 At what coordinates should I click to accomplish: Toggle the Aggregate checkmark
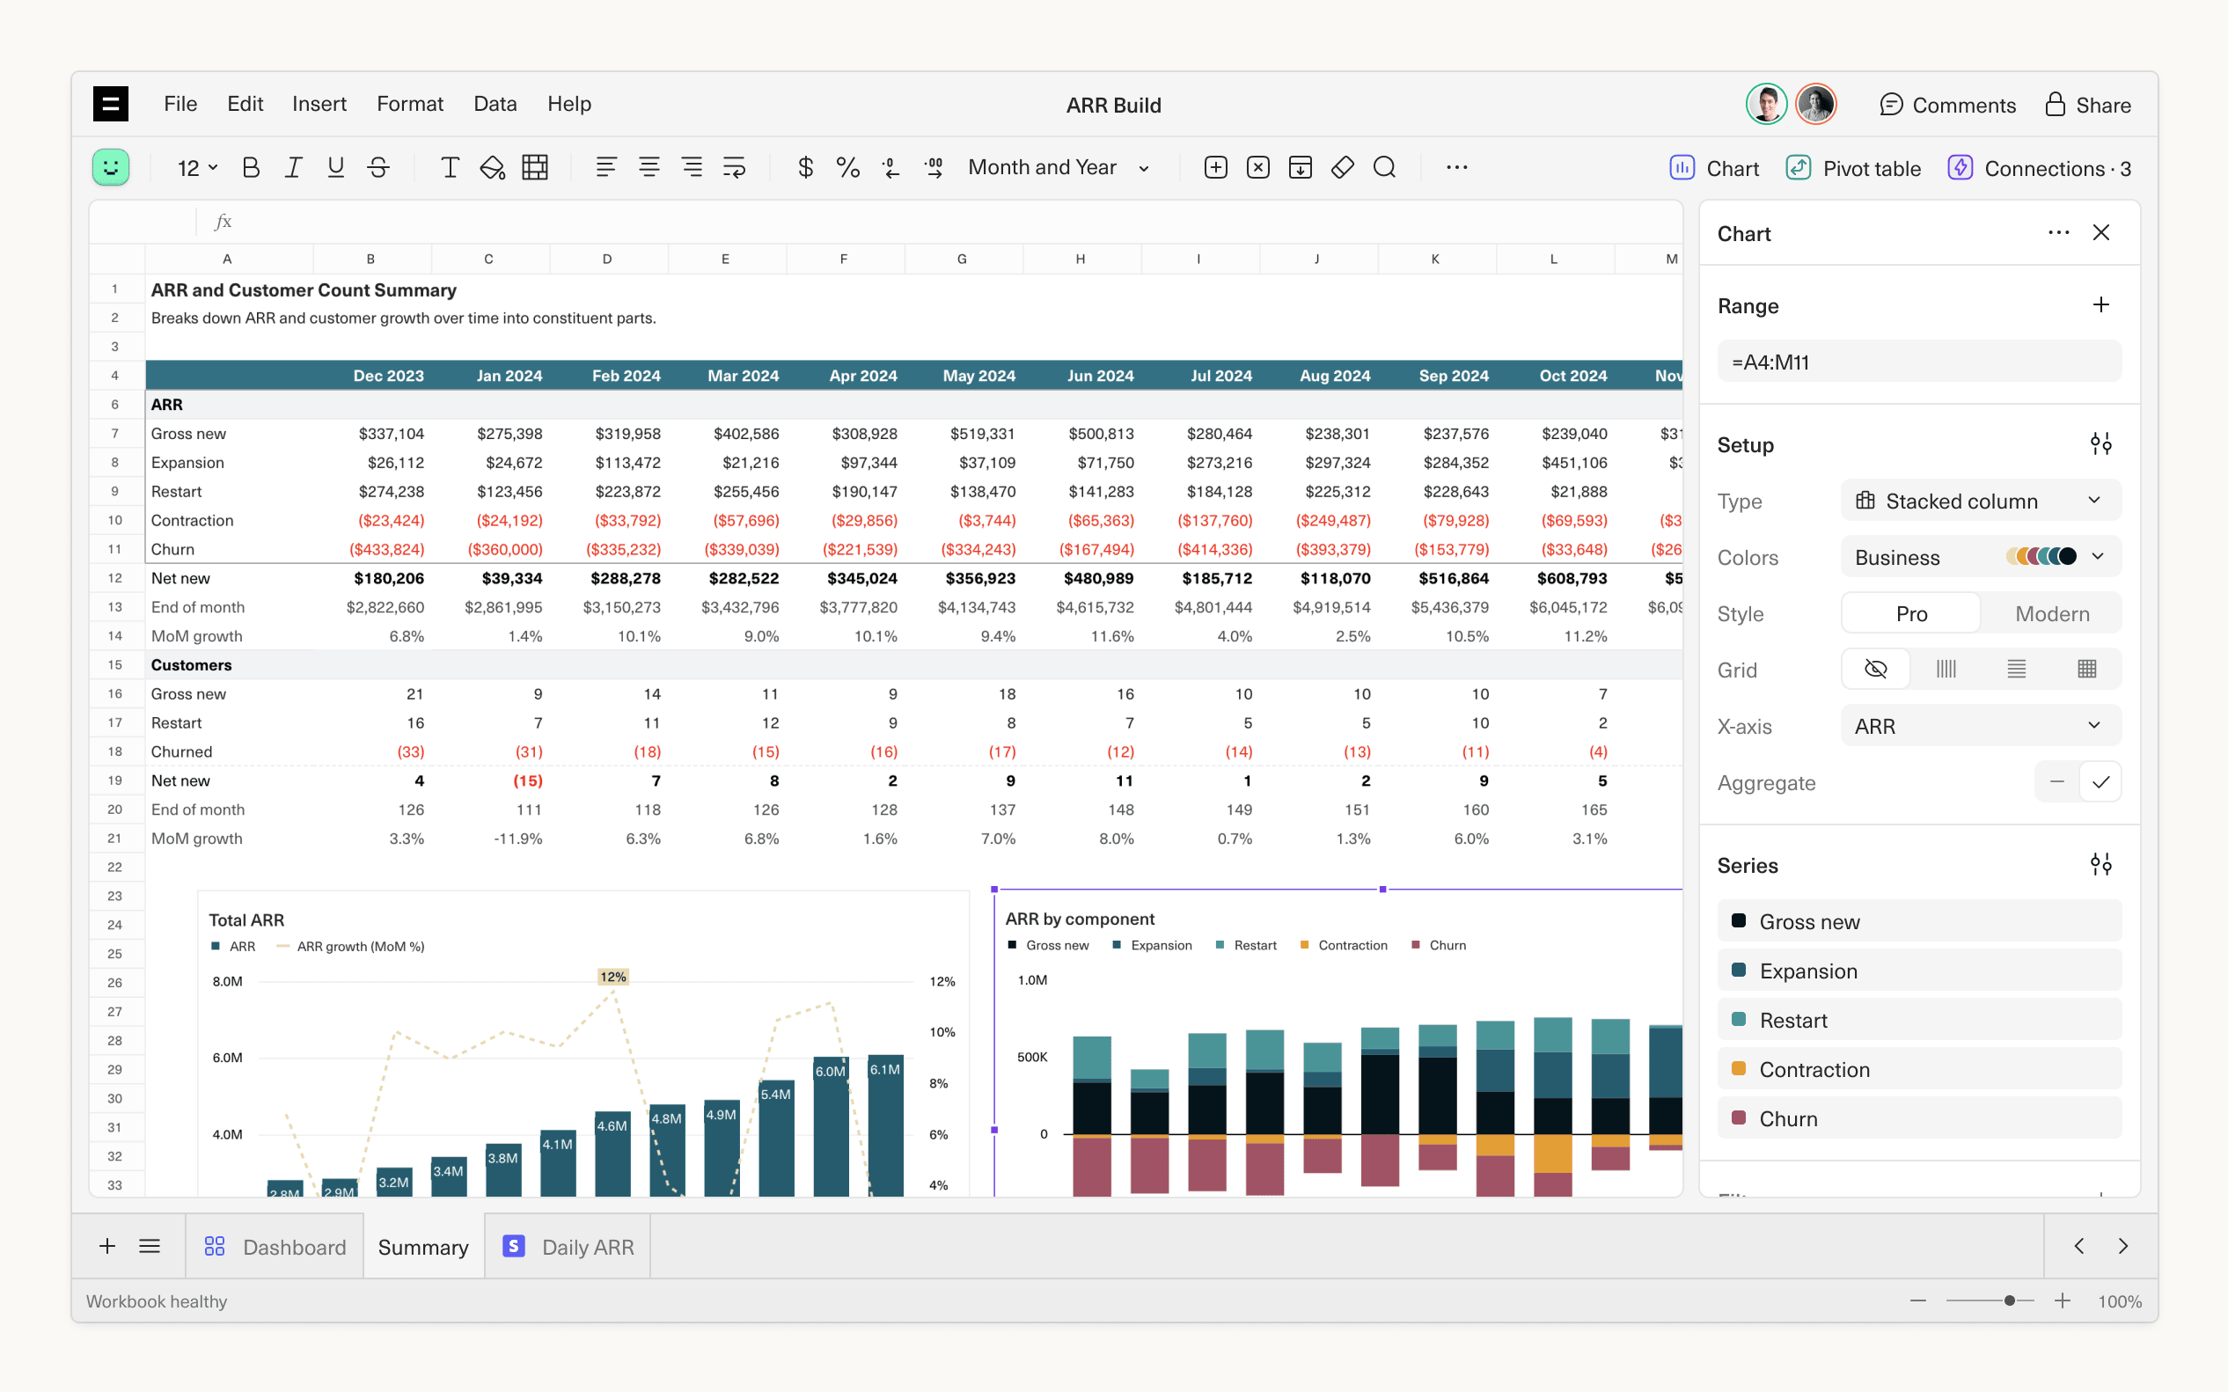[x=2102, y=781]
